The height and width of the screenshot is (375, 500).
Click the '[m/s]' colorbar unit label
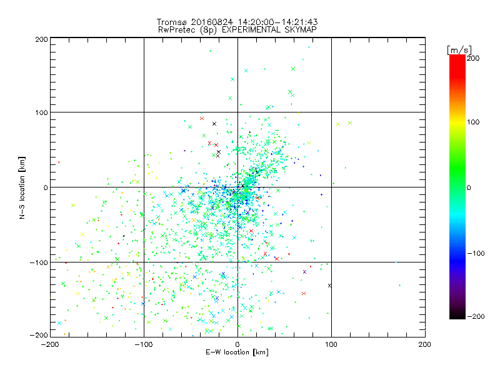459,50
